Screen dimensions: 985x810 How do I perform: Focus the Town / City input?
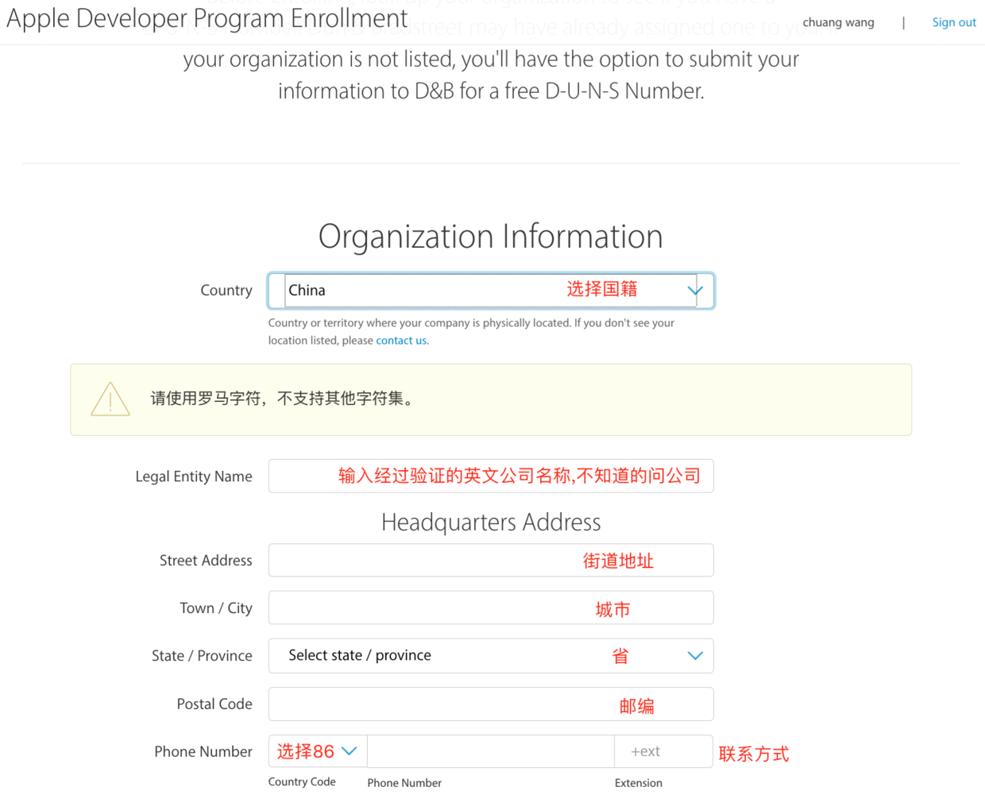click(491, 608)
